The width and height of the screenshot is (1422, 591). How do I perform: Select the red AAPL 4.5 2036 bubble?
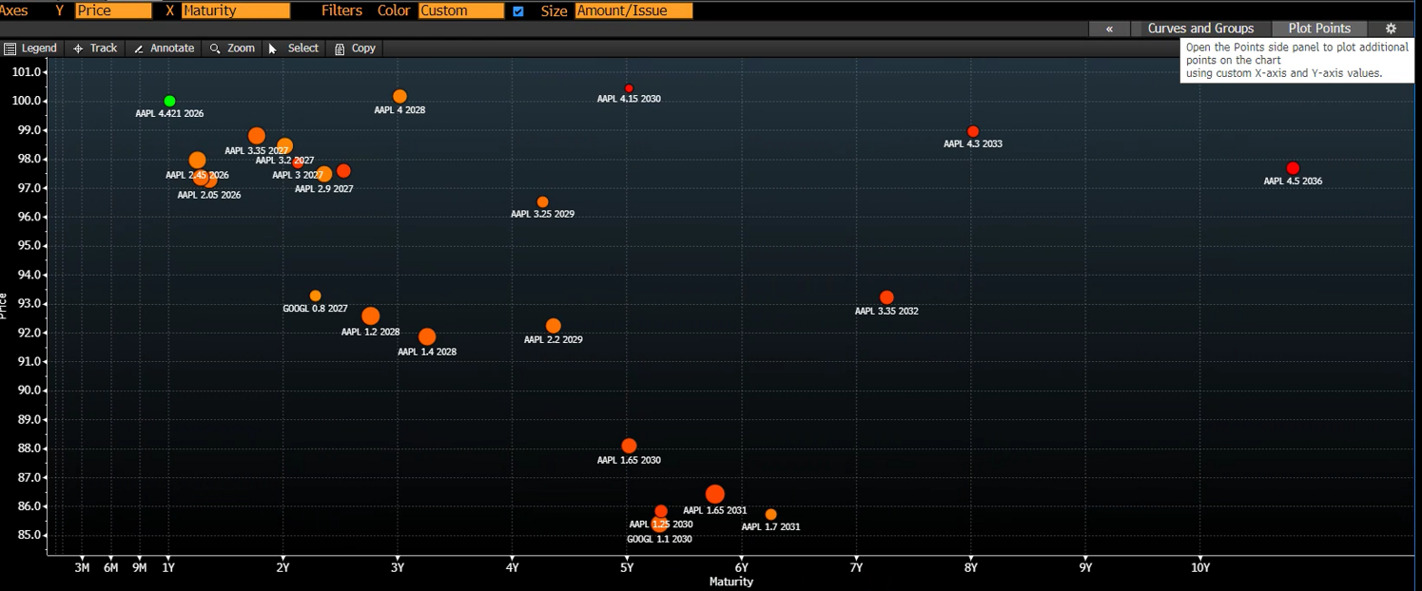coord(1293,168)
